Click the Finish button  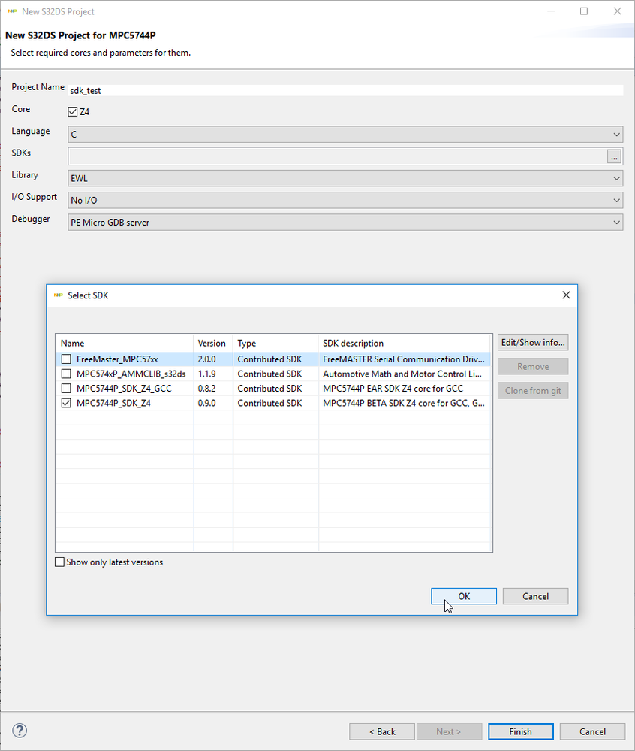[x=521, y=731]
